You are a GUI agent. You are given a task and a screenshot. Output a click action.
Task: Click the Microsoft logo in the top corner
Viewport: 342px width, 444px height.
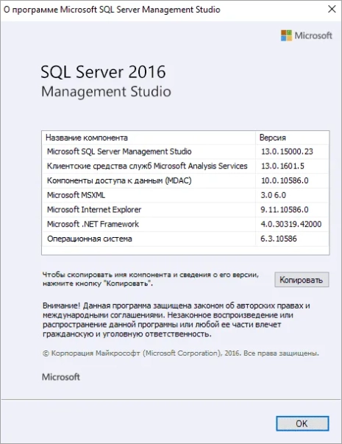coord(307,35)
